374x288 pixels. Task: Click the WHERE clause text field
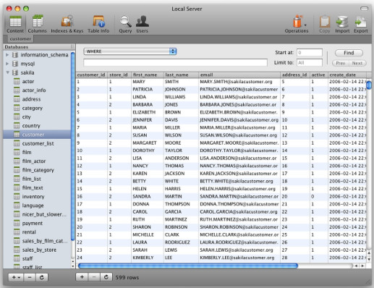click(175, 62)
